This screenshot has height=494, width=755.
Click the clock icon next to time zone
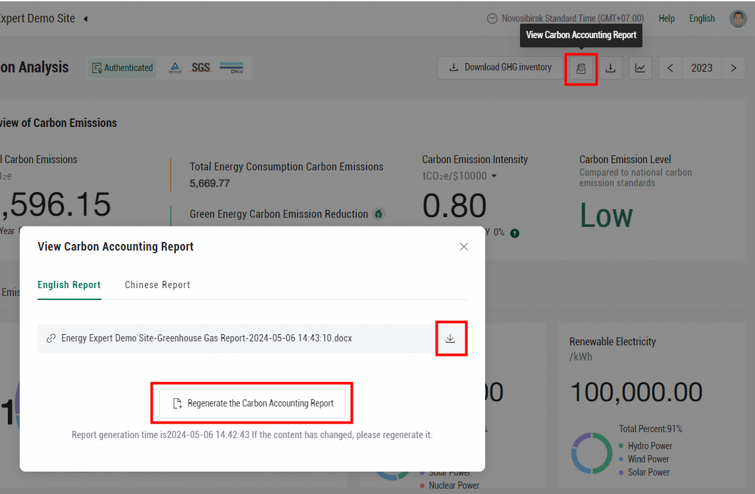click(x=492, y=19)
